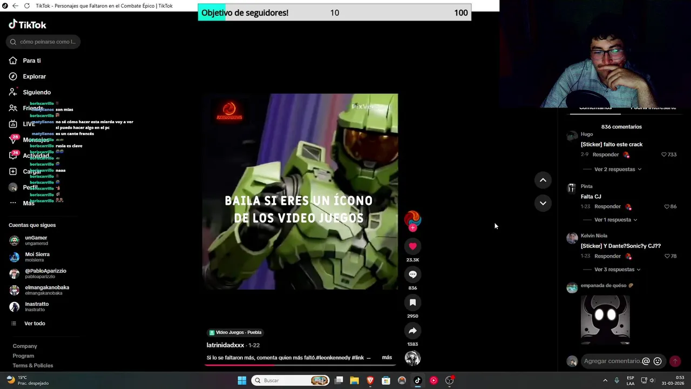This screenshot has width=691, height=389.
Task: Reply to Pinta's comment
Action: (607, 206)
